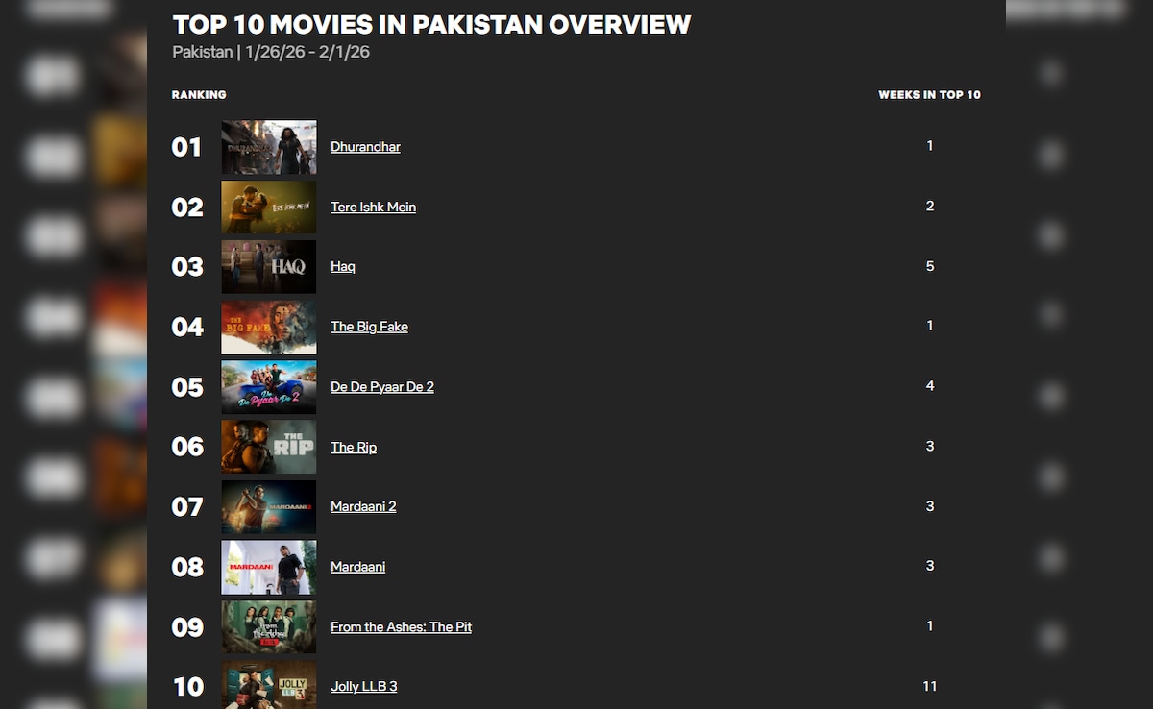Select The Big Fake title link

click(369, 327)
